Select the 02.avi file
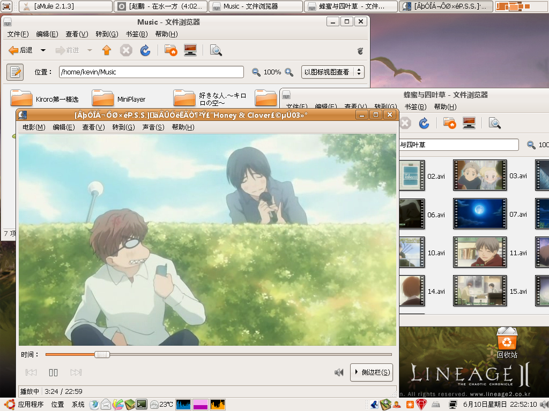The width and height of the screenshot is (549, 411). tap(422, 176)
